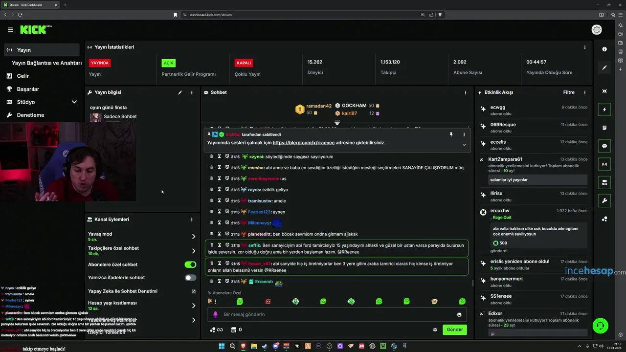Open the user avatar profile at top right

click(597, 30)
